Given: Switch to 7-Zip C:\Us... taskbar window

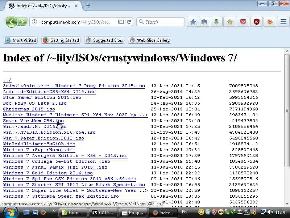Looking at the screenshot, I should pos(103,213).
